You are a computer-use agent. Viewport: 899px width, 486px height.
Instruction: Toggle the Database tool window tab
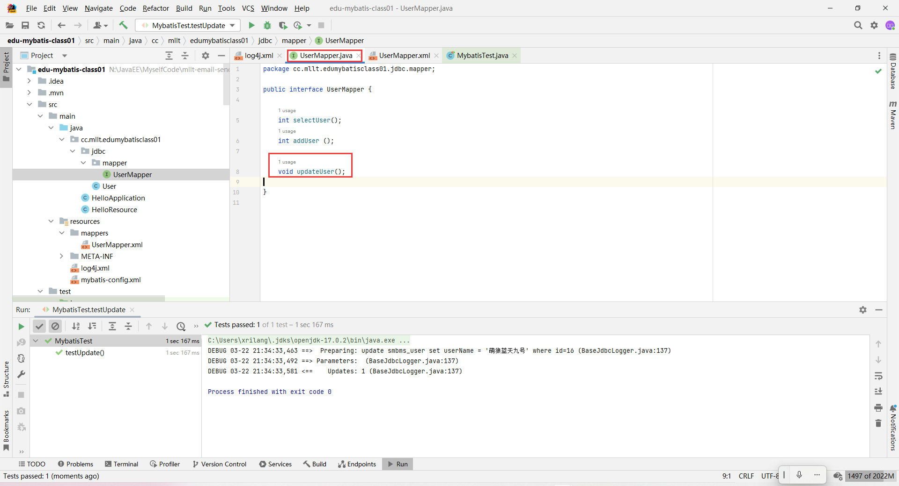click(x=893, y=71)
